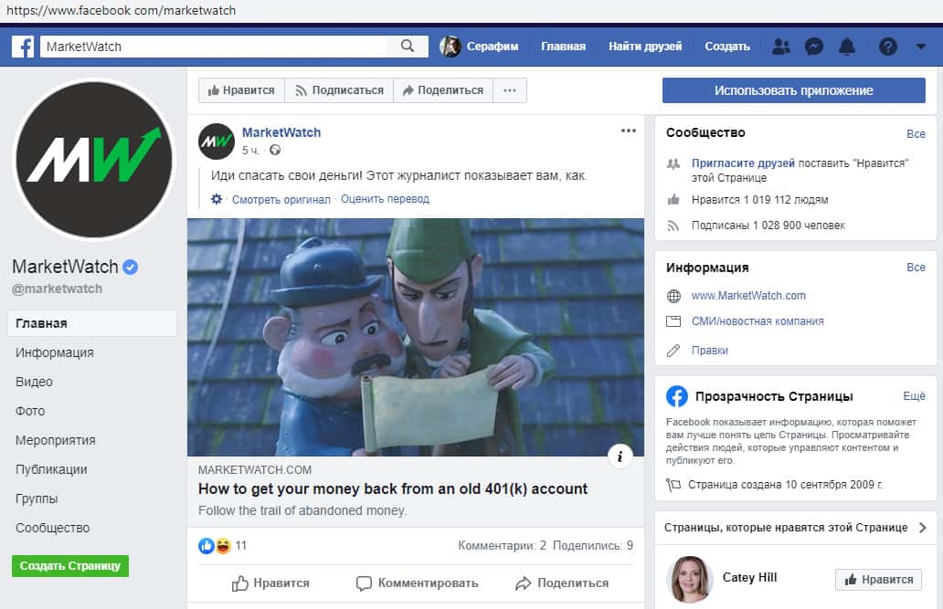The image size is (943, 609).
Task: Select Мероприятия in the left sidebar
Action: [x=56, y=440]
